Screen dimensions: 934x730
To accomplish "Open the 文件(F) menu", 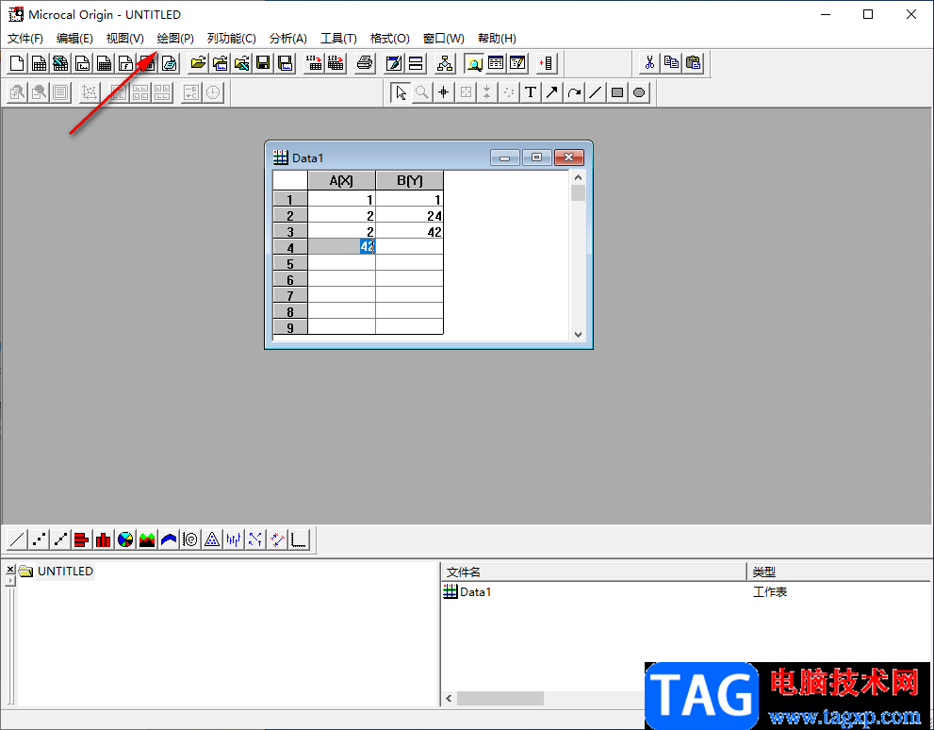I will (x=25, y=39).
